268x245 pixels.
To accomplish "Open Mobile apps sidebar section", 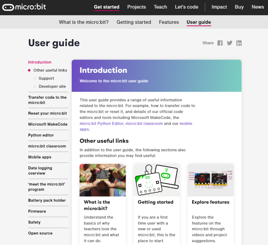I will pos(40,157).
